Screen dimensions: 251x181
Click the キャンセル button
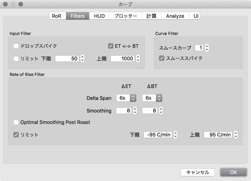(x=198, y=172)
